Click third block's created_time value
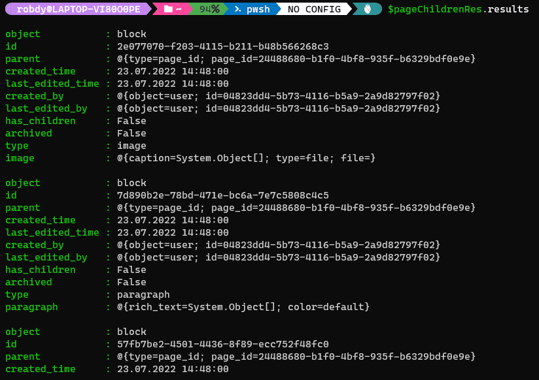Viewport: 539px width, 380px height. (x=173, y=369)
